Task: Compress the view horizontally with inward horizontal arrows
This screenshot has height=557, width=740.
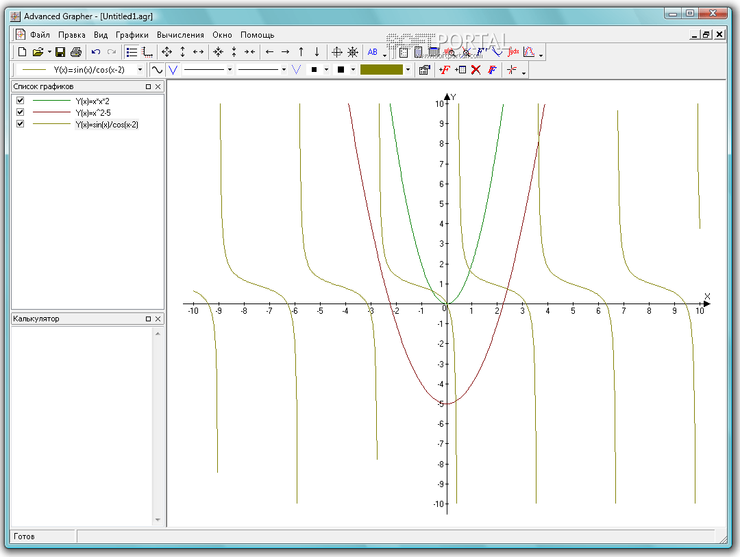Action: [249, 52]
